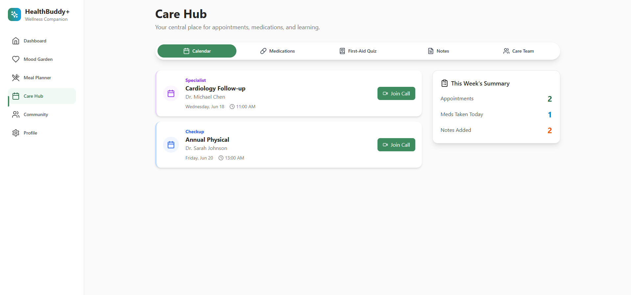Click the Mood Garden heart icon

click(x=16, y=59)
